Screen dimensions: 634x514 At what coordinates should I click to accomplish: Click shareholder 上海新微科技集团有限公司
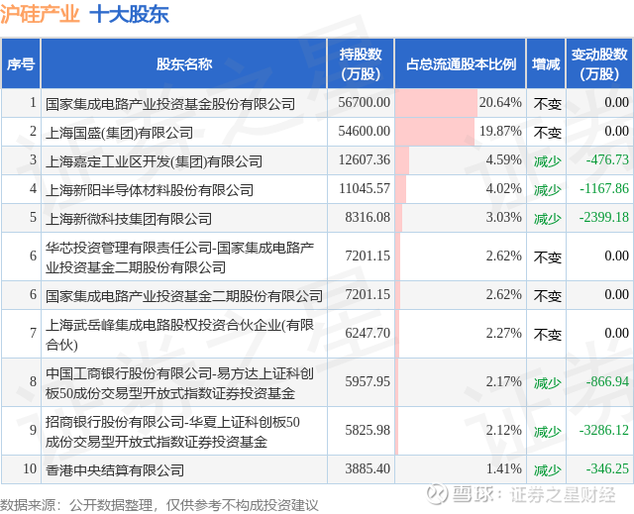pyautogui.click(x=129, y=218)
